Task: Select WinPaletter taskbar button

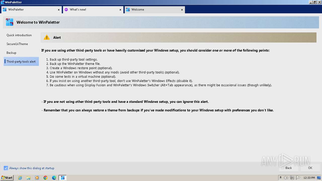Action: coord(63,178)
